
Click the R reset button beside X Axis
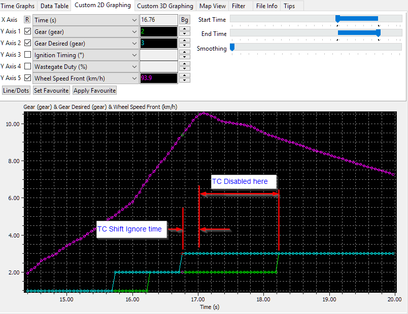pyautogui.click(x=27, y=20)
